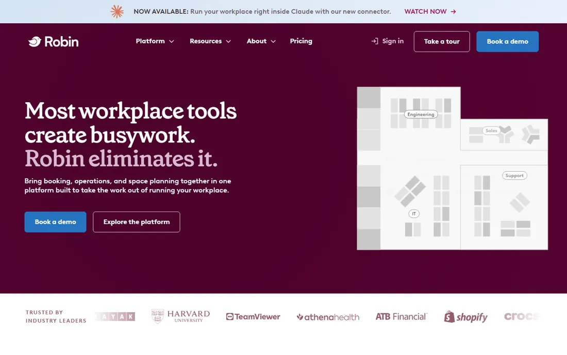Click Book a demo in header
Viewport: 567px width, 355px height.
[507, 42]
